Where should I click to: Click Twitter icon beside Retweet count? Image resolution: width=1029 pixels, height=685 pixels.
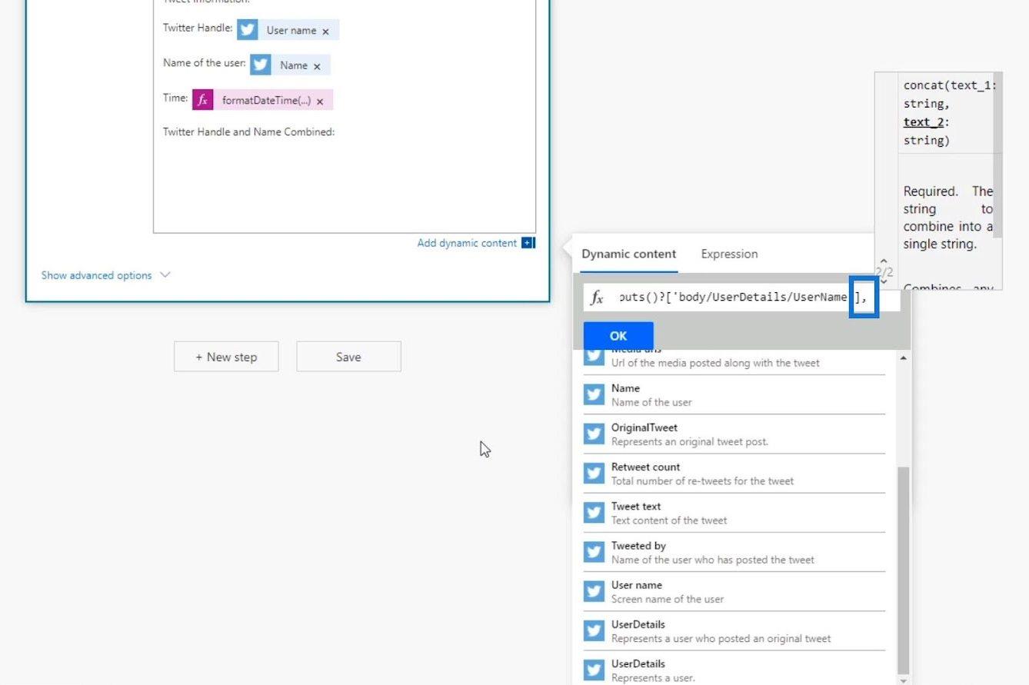[594, 473]
